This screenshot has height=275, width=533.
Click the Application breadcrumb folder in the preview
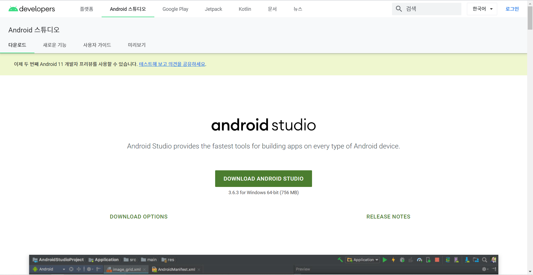pyautogui.click(x=104, y=260)
